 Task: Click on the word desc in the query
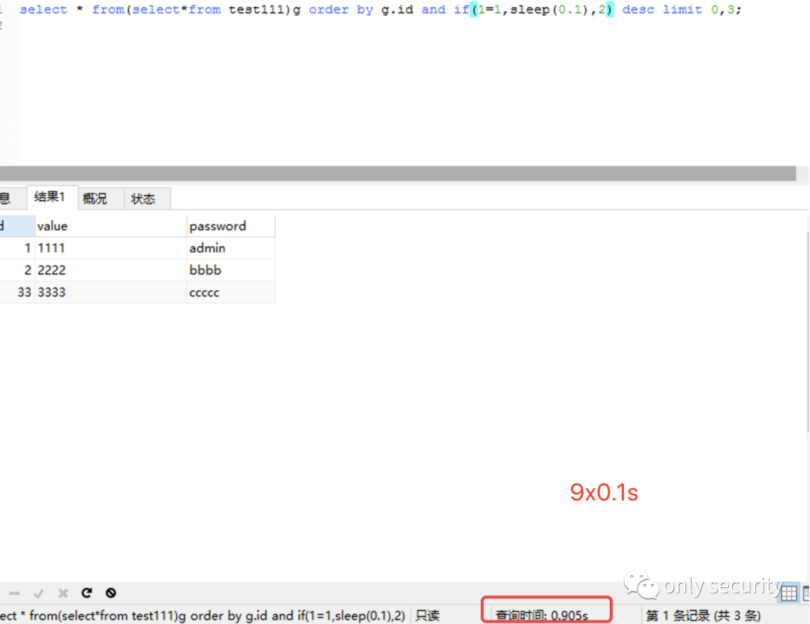click(x=638, y=9)
